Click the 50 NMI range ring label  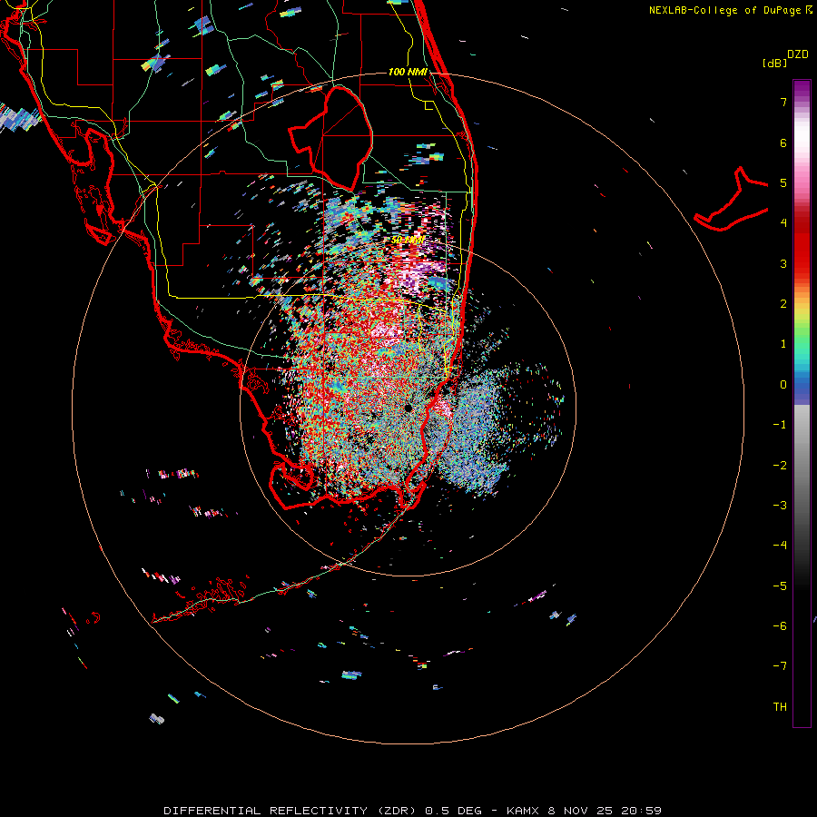408,241
